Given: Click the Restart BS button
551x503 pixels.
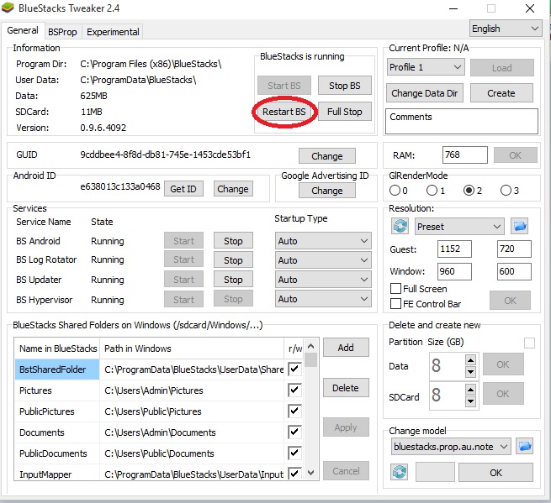Looking at the screenshot, I should click(x=284, y=112).
